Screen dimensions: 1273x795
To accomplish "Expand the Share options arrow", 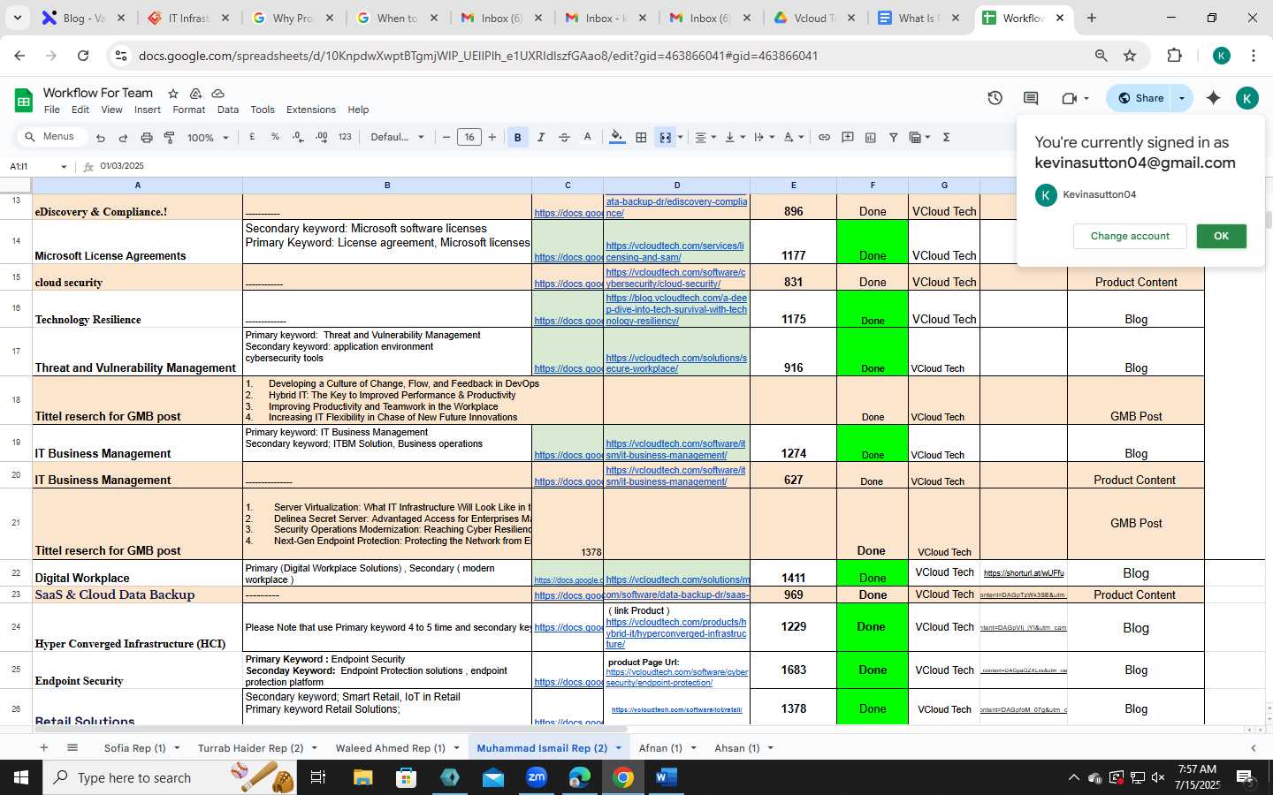I will (x=1182, y=98).
